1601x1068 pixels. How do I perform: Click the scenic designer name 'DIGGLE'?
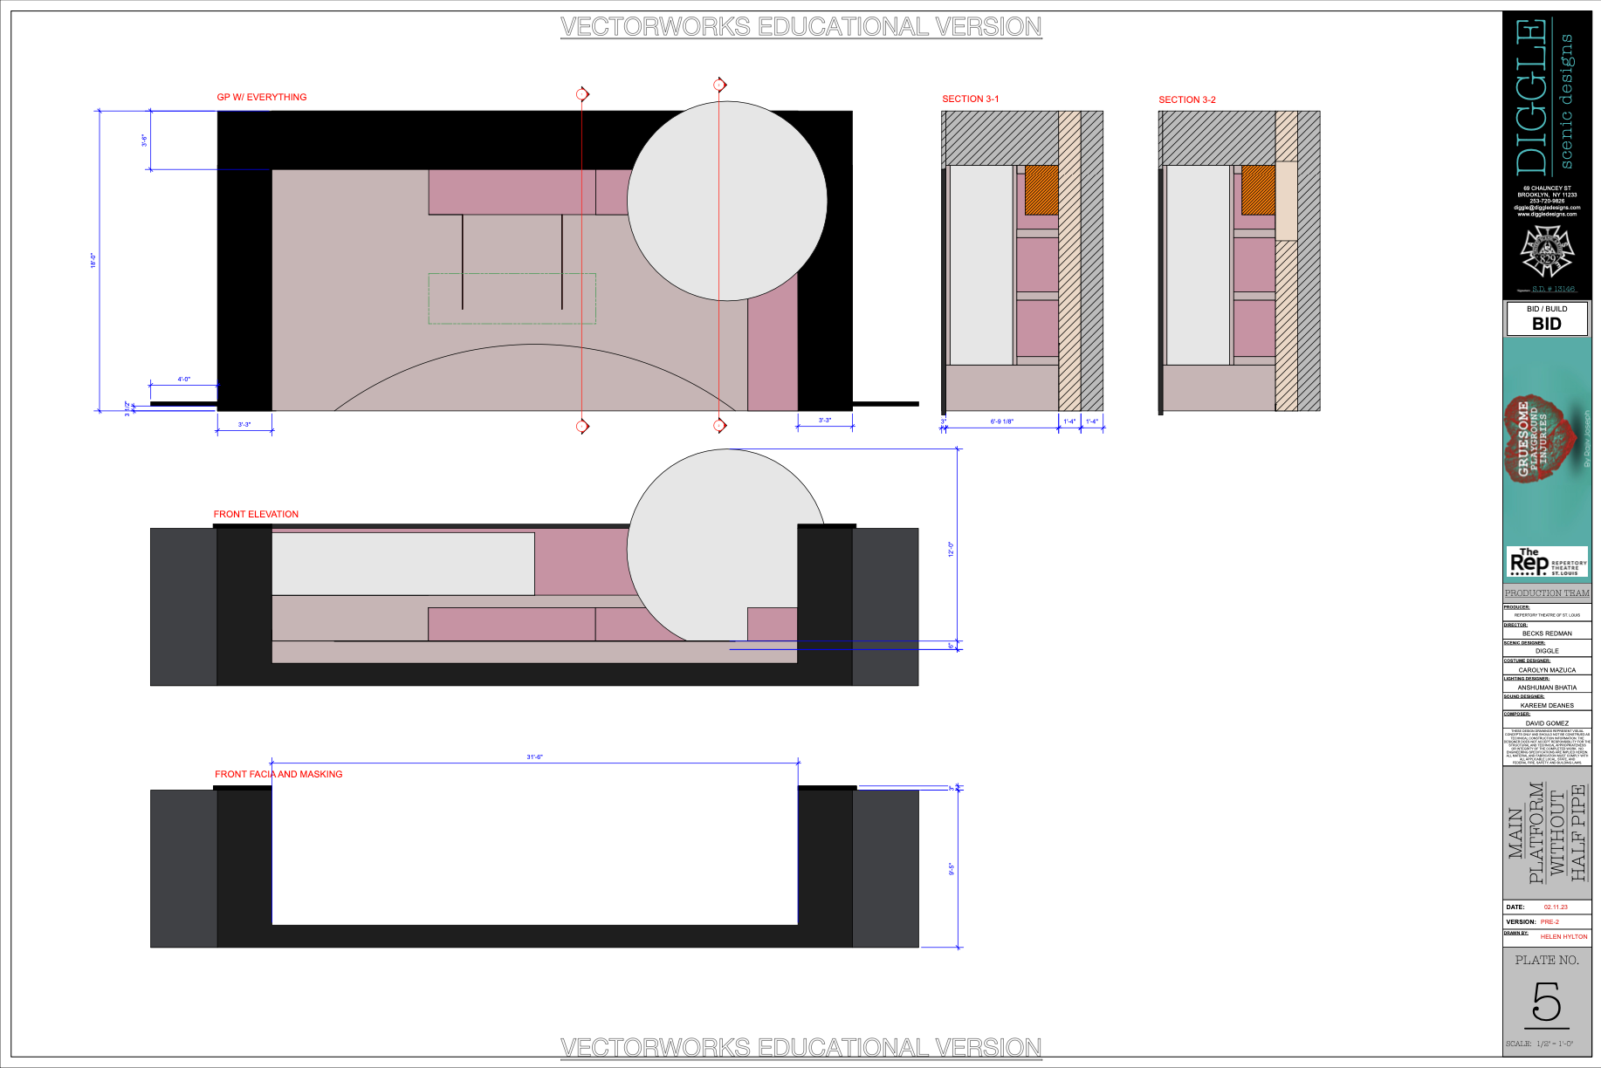[1547, 651]
